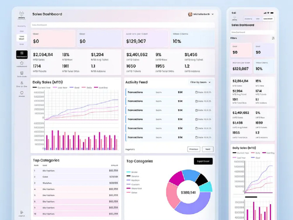Click the 'Page 1 of 5' pagination text
This screenshot has width=293, height=220.
(130, 150)
